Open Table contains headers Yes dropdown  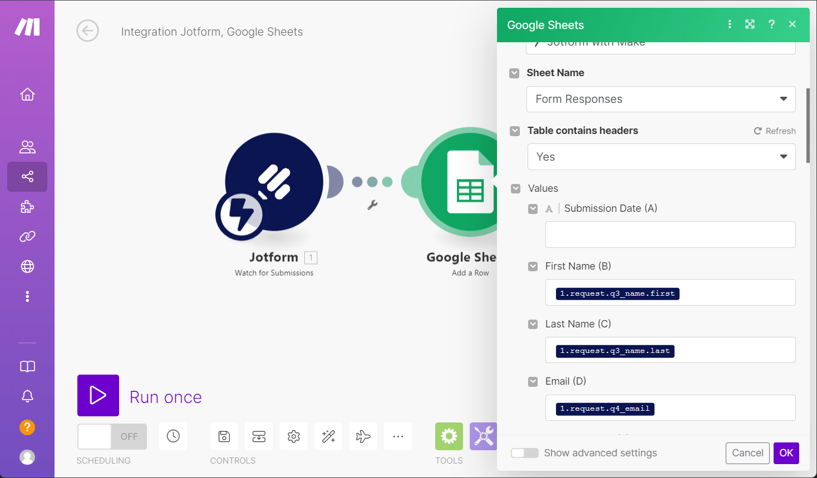click(661, 157)
